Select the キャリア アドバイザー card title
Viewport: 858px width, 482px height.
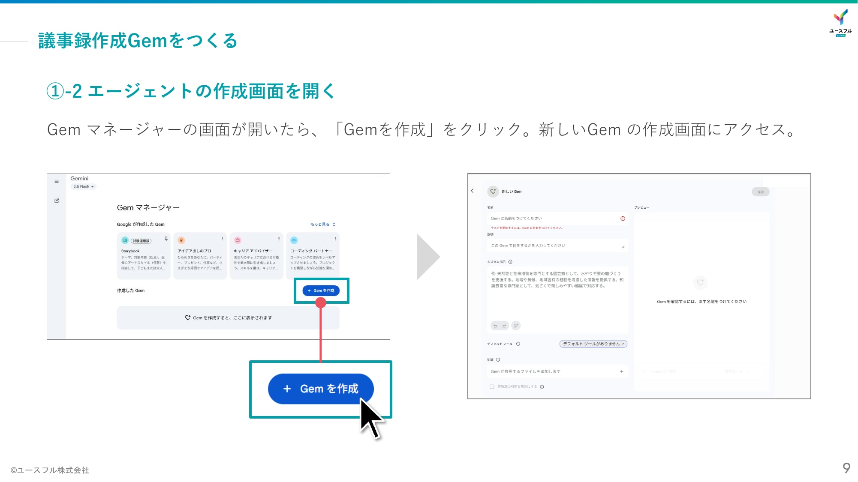[x=253, y=251]
